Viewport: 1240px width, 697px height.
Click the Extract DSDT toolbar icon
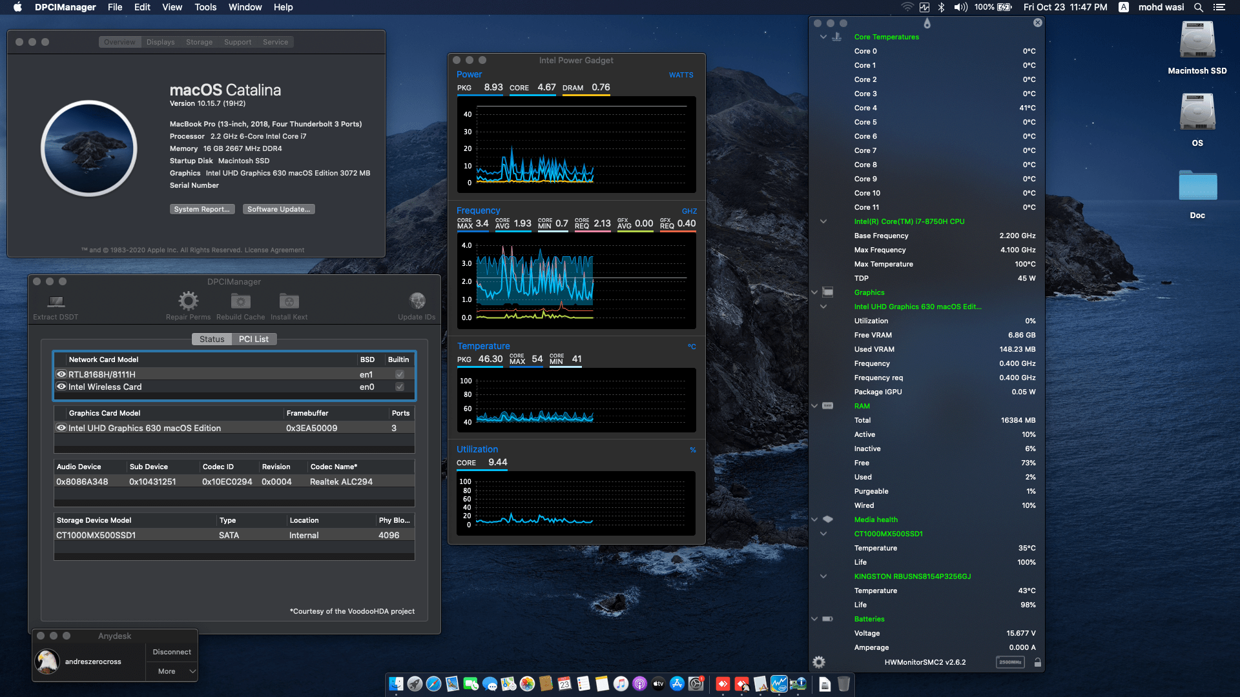[56, 301]
